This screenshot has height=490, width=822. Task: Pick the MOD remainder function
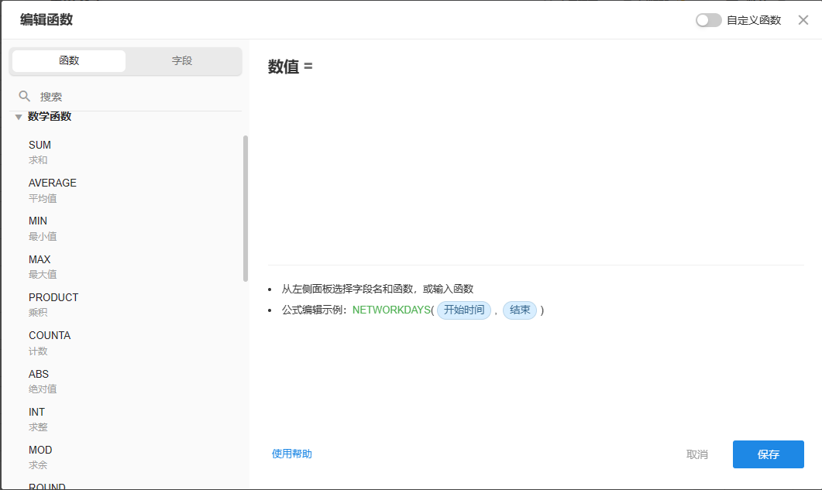(40, 457)
